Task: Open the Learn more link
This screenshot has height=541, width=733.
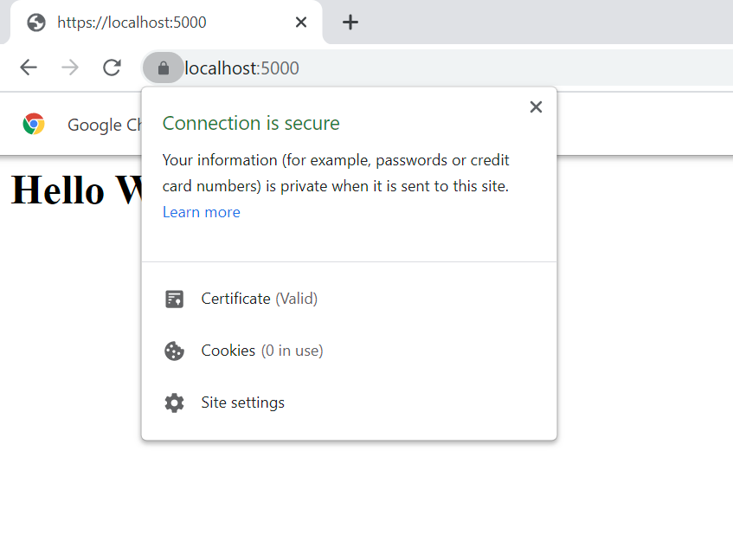Action: pos(201,211)
